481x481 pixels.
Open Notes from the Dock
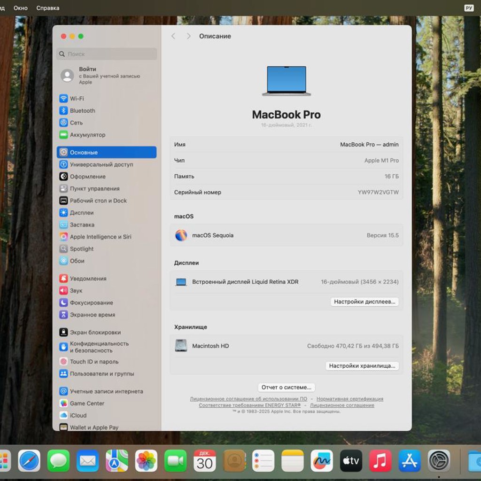coord(292,461)
